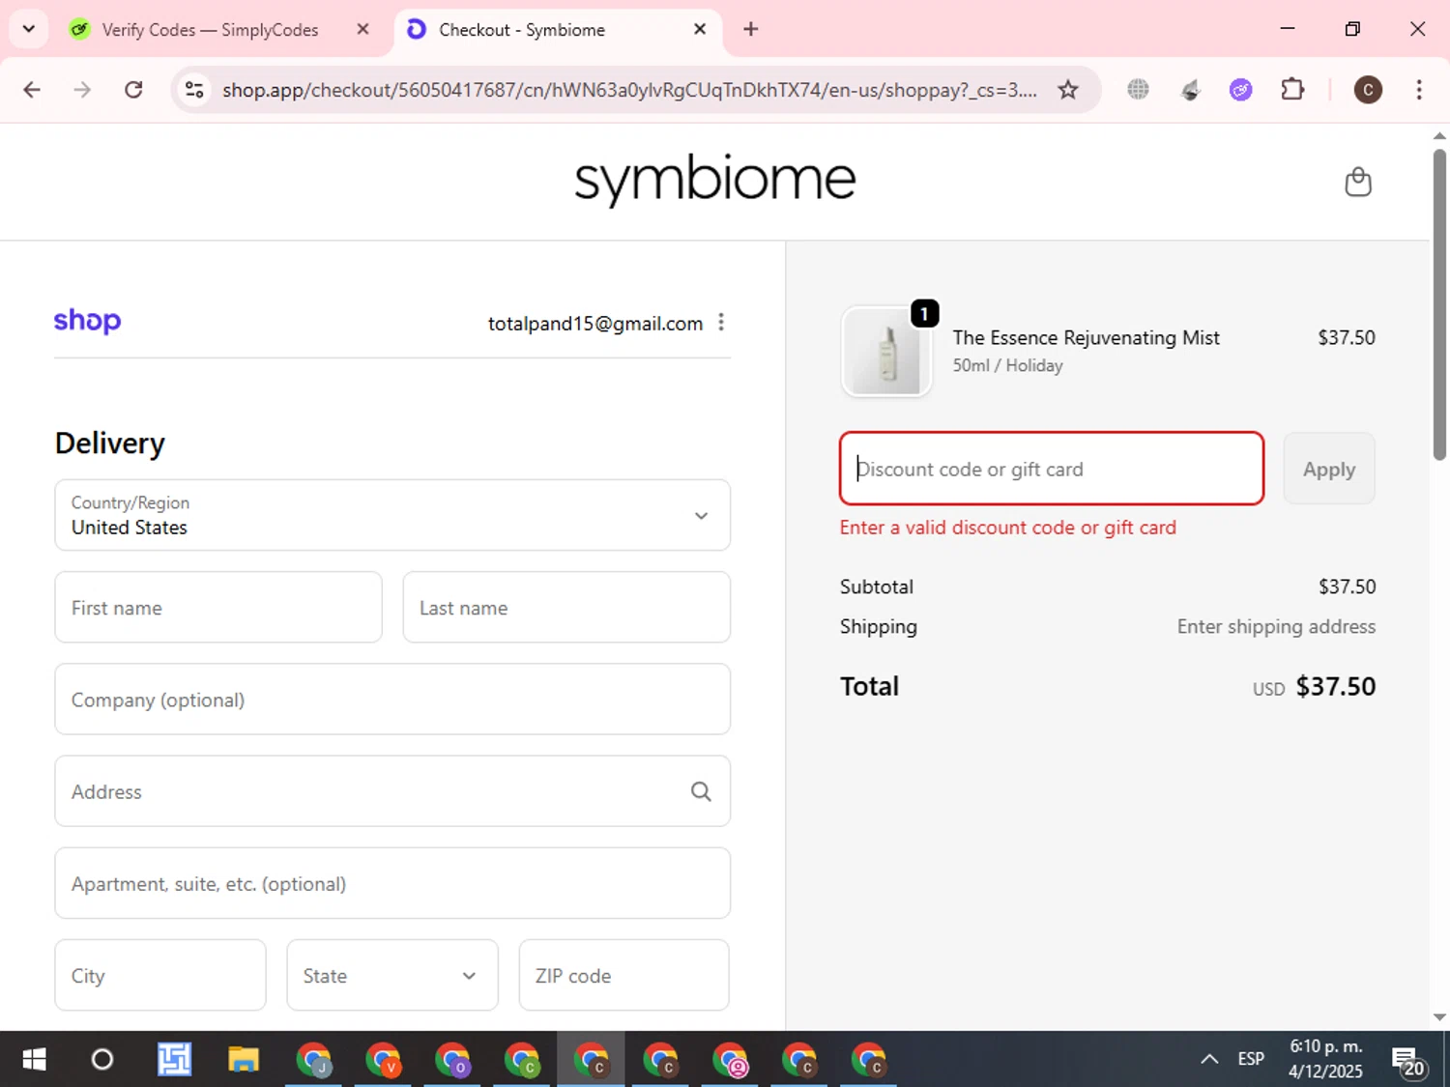The width and height of the screenshot is (1450, 1087).
Task: Go back in browser history
Action: coord(32,90)
